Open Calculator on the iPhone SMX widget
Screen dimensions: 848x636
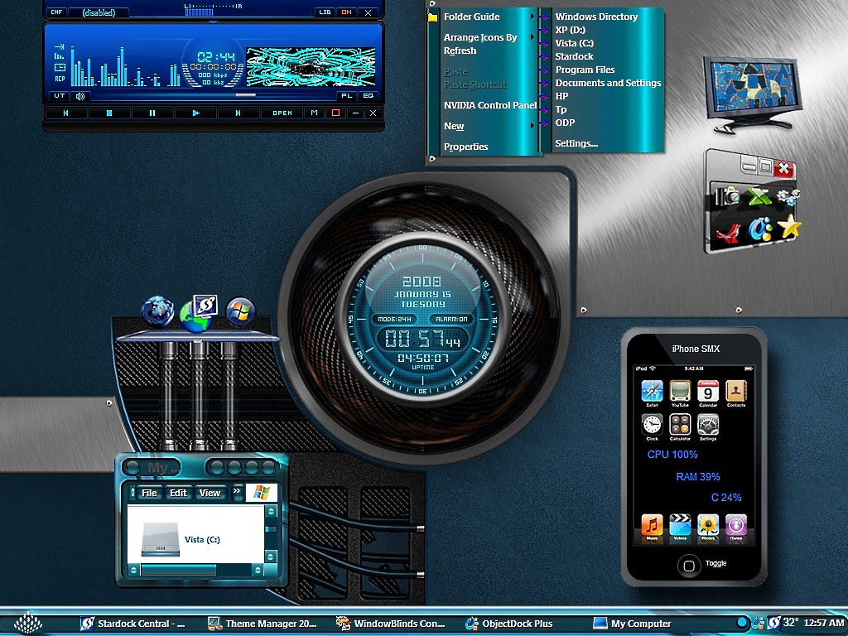[680, 425]
